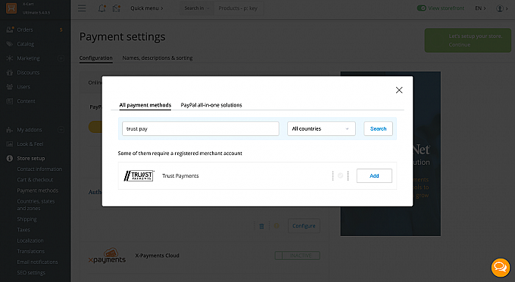Open Discounts in the sidebar
The height and width of the screenshot is (282, 515).
point(28,73)
